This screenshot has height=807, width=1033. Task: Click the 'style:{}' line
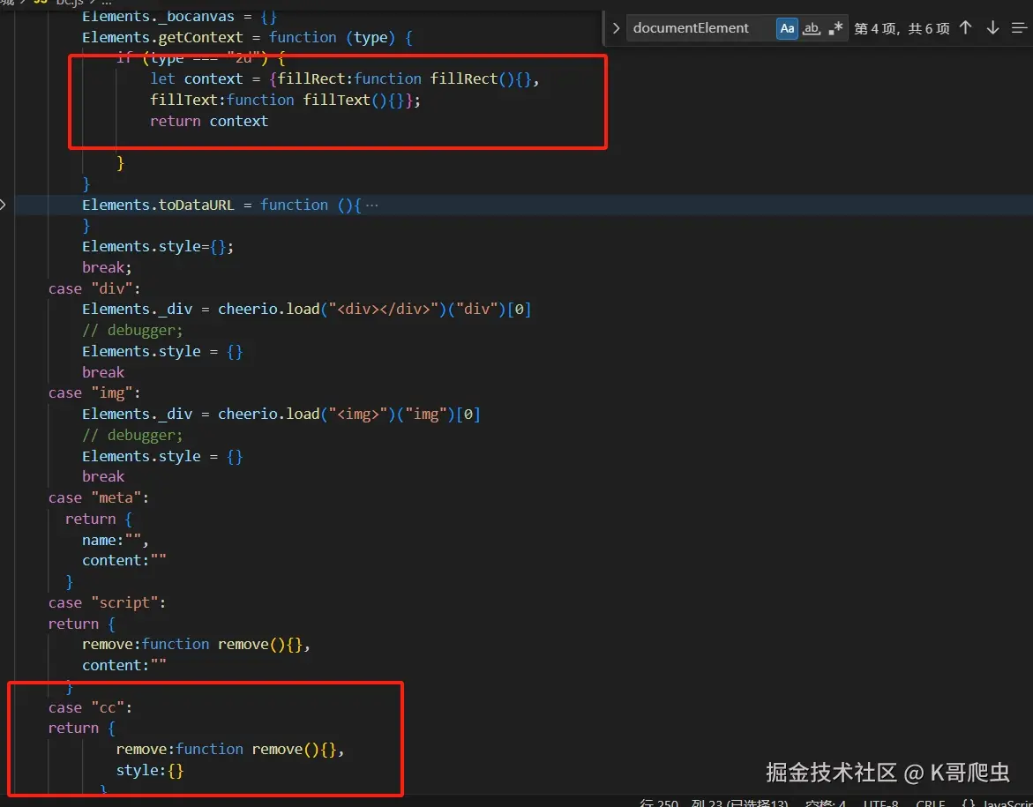150,770
